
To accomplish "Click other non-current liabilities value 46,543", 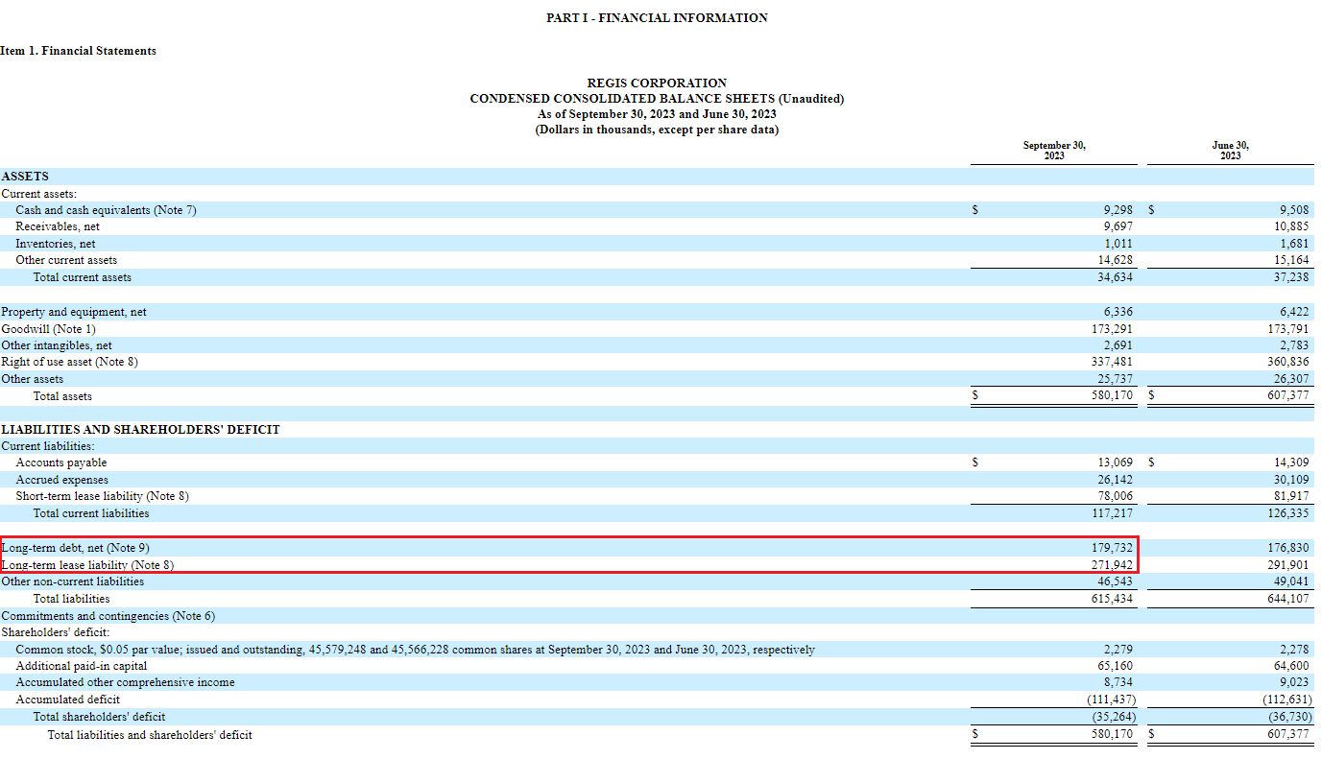I will (1115, 581).
